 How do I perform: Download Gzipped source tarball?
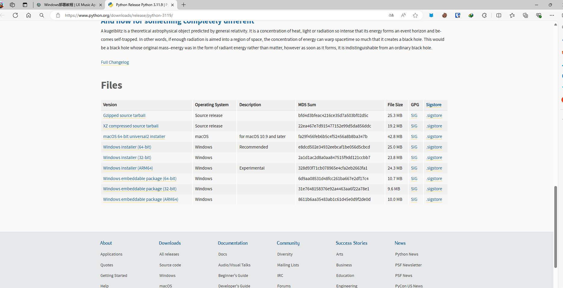point(124,115)
